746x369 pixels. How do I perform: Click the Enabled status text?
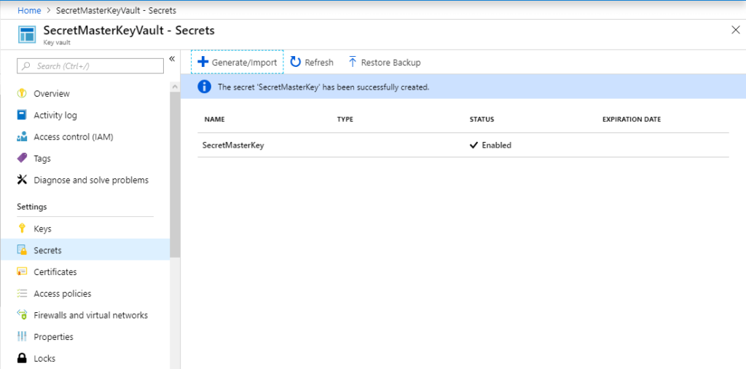496,146
